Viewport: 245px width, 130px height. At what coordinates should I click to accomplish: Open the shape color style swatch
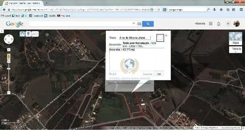point(160,38)
